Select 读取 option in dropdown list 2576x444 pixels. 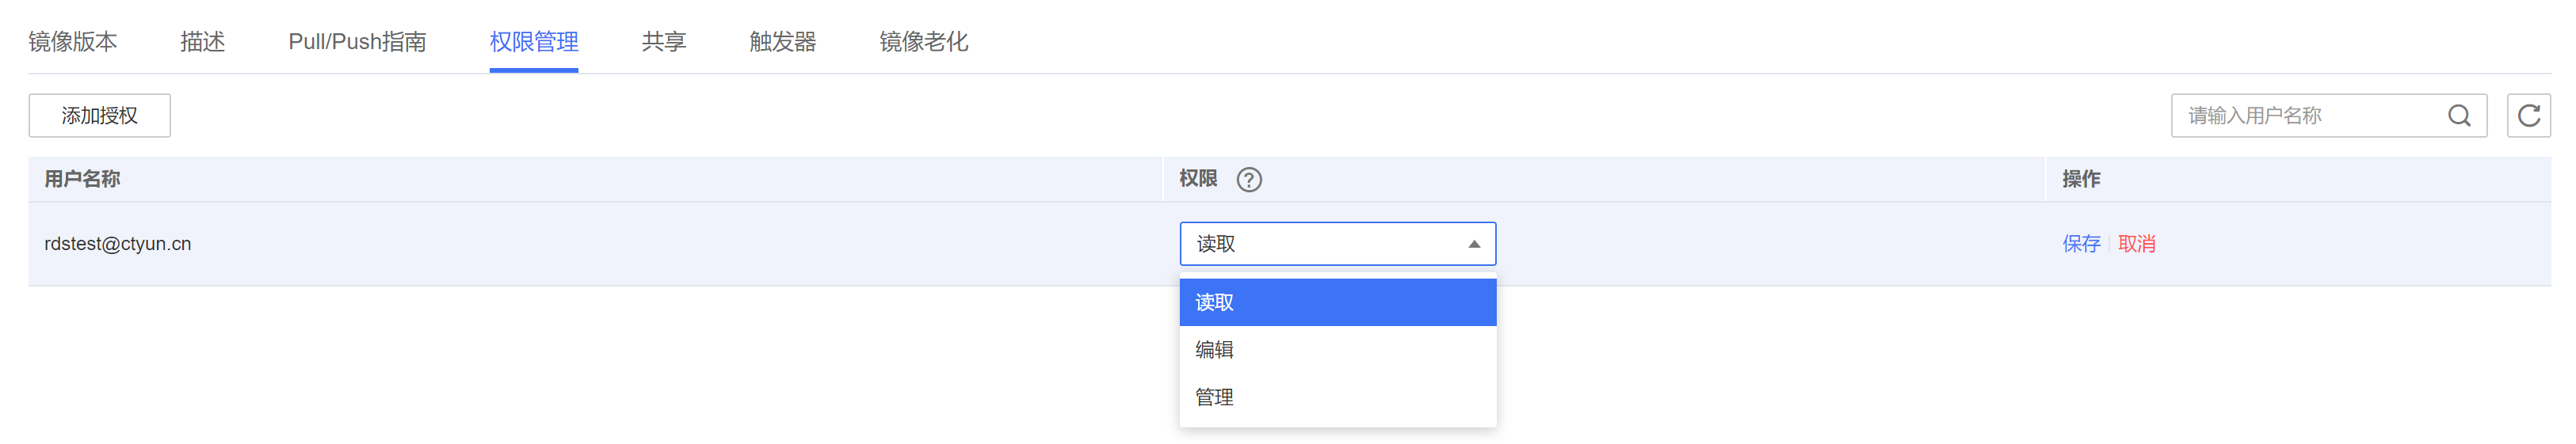click(1337, 302)
